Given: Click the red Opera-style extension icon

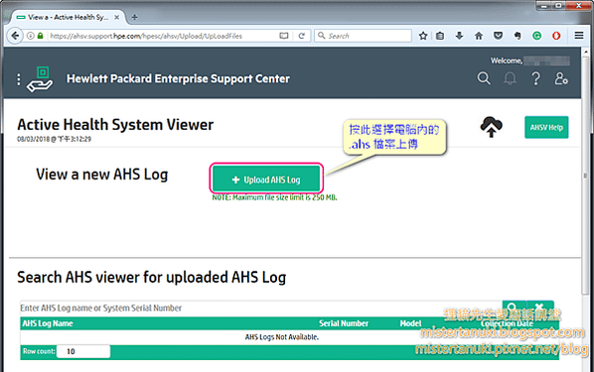Looking at the screenshot, I should coord(556,36).
